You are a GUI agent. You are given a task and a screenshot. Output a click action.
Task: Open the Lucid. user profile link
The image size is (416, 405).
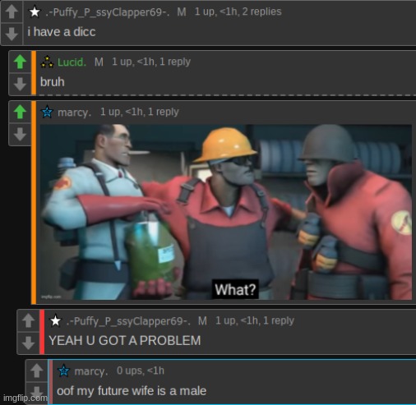pyautogui.click(x=72, y=62)
